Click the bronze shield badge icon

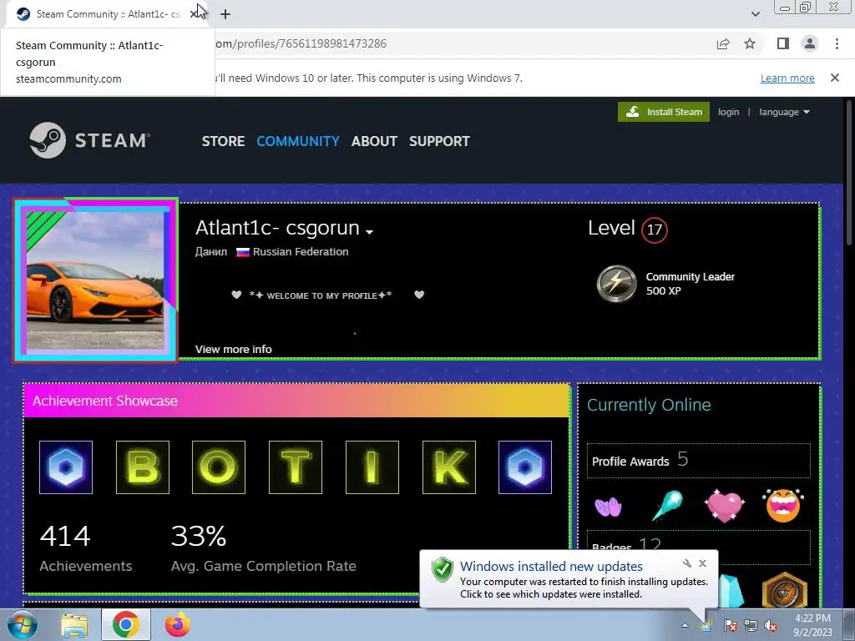785,590
